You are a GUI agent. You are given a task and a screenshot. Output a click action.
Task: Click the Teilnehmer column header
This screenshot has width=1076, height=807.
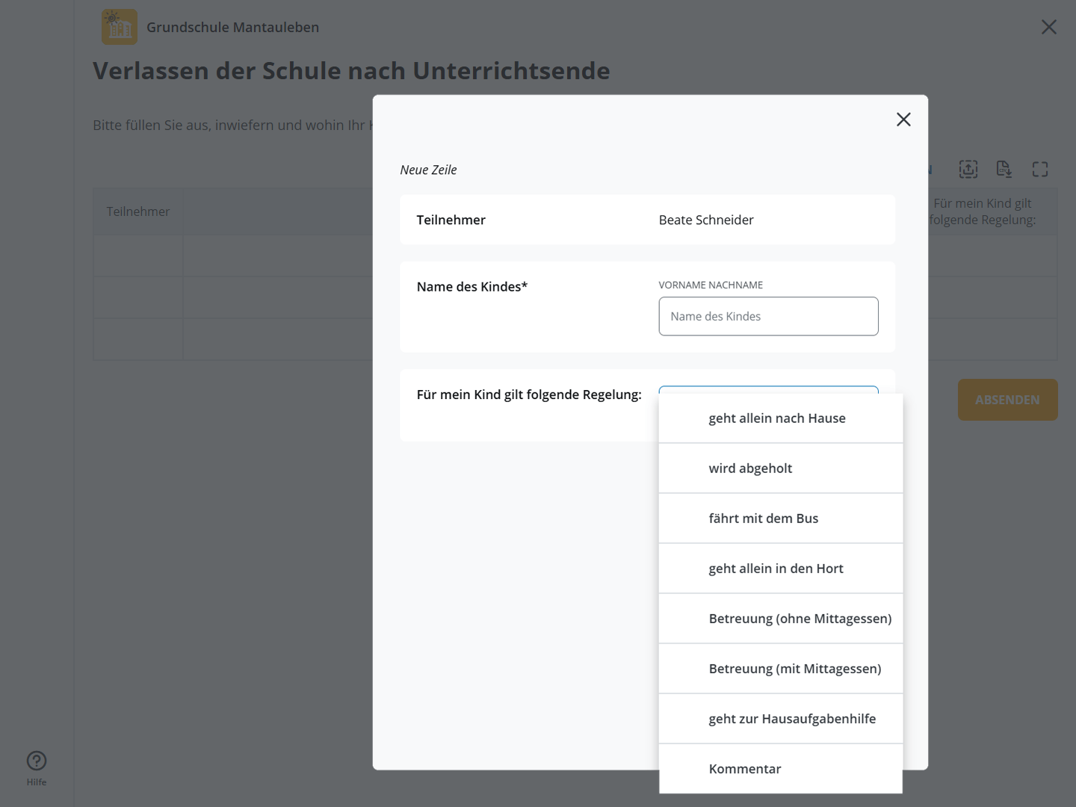pyautogui.click(x=138, y=211)
